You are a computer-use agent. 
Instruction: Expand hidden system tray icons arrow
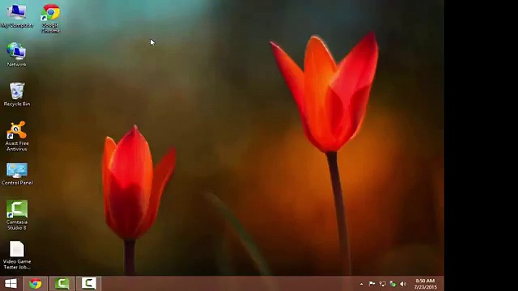[x=361, y=284]
